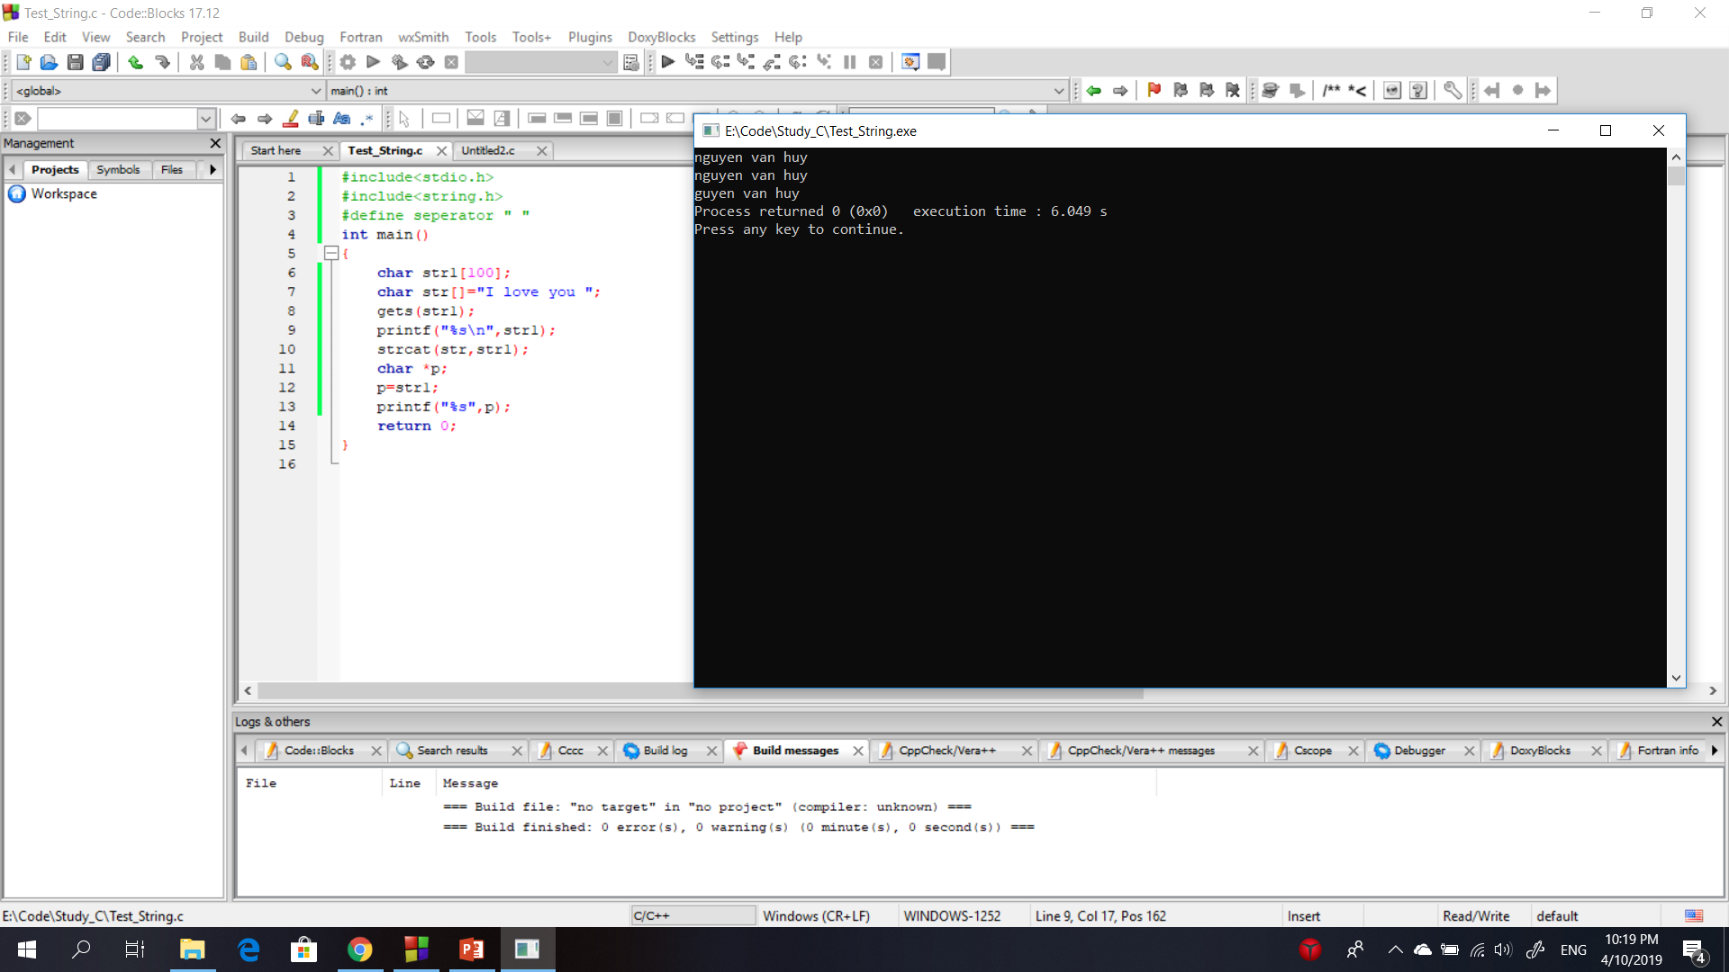Collapse the main function fold marker
Viewport: 1729px width, 972px height.
point(331,254)
